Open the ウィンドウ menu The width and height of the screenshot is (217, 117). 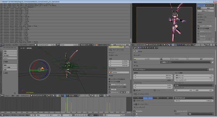23,45
